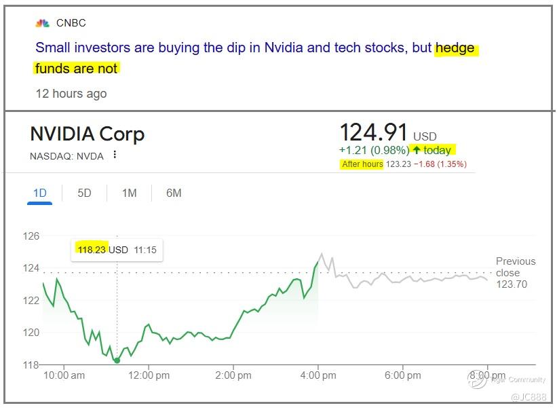Click the green low-point marker on the chart
This screenshot has width=557, height=410.
coord(117,360)
